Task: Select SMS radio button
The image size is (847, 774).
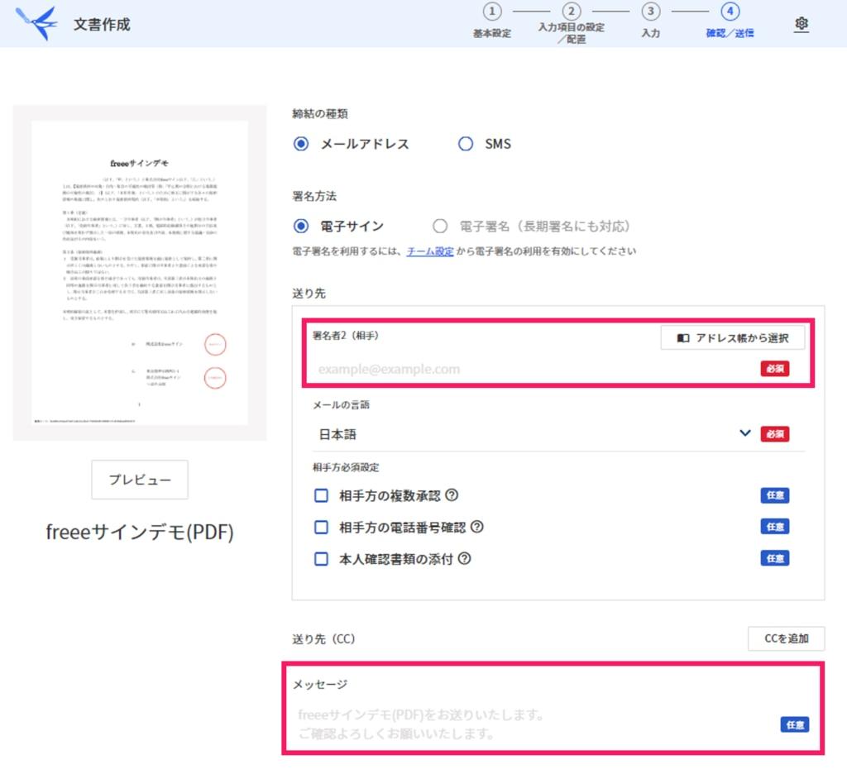Action: coord(465,144)
